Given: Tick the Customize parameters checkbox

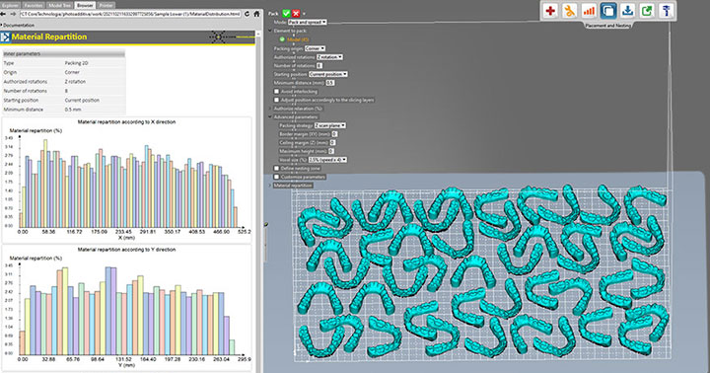Looking at the screenshot, I should point(277,177).
